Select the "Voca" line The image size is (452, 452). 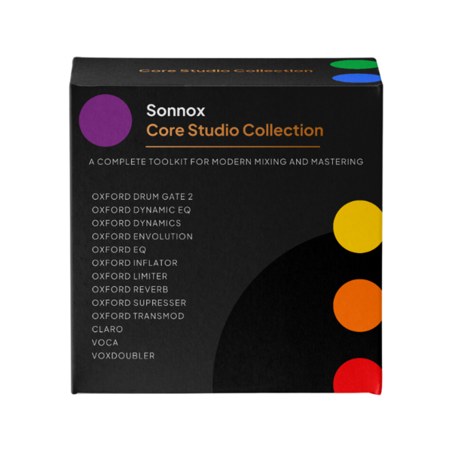pyautogui.click(x=105, y=343)
